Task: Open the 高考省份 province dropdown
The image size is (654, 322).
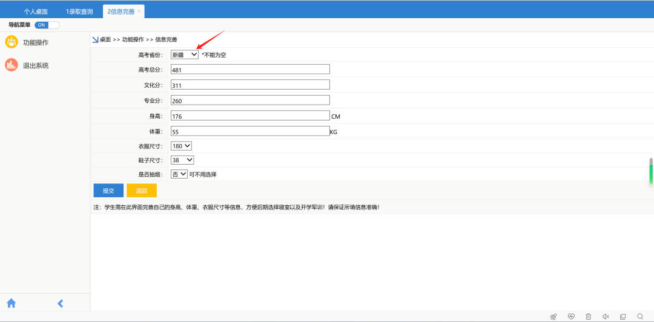Action: click(x=185, y=54)
